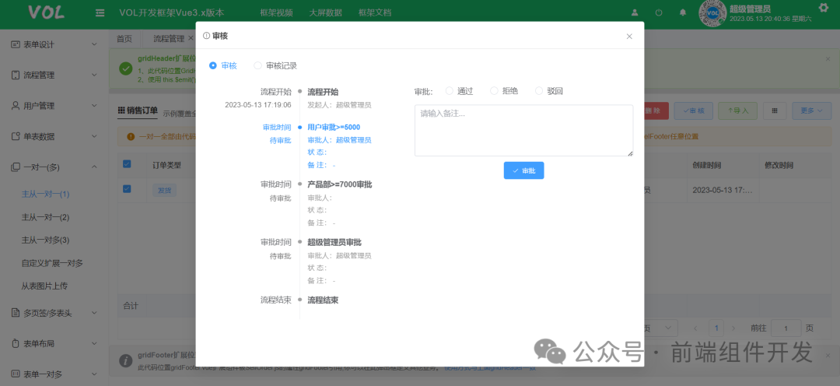Expand the 表单一对多 menu
Viewport: 840px width, 386px height.
coord(94,374)
